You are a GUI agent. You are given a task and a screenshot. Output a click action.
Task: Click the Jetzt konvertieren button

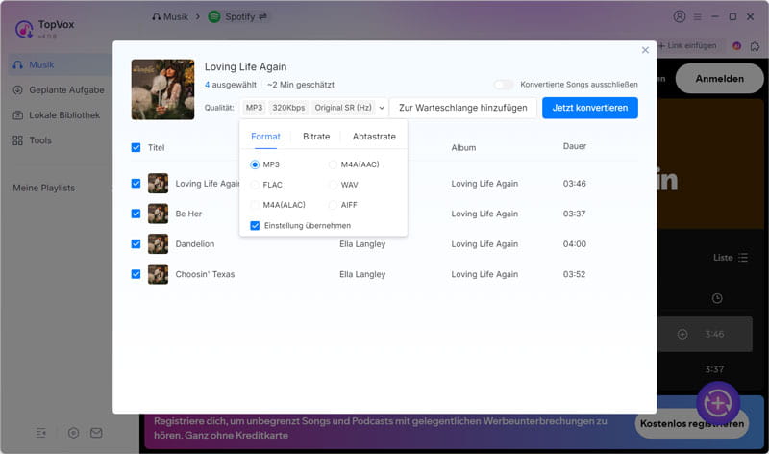click(590, 108)
